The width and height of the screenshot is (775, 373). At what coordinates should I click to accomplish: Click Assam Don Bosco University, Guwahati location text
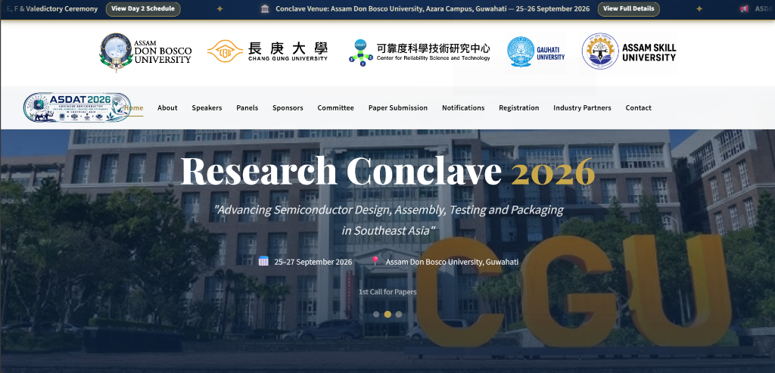point(452,262)
